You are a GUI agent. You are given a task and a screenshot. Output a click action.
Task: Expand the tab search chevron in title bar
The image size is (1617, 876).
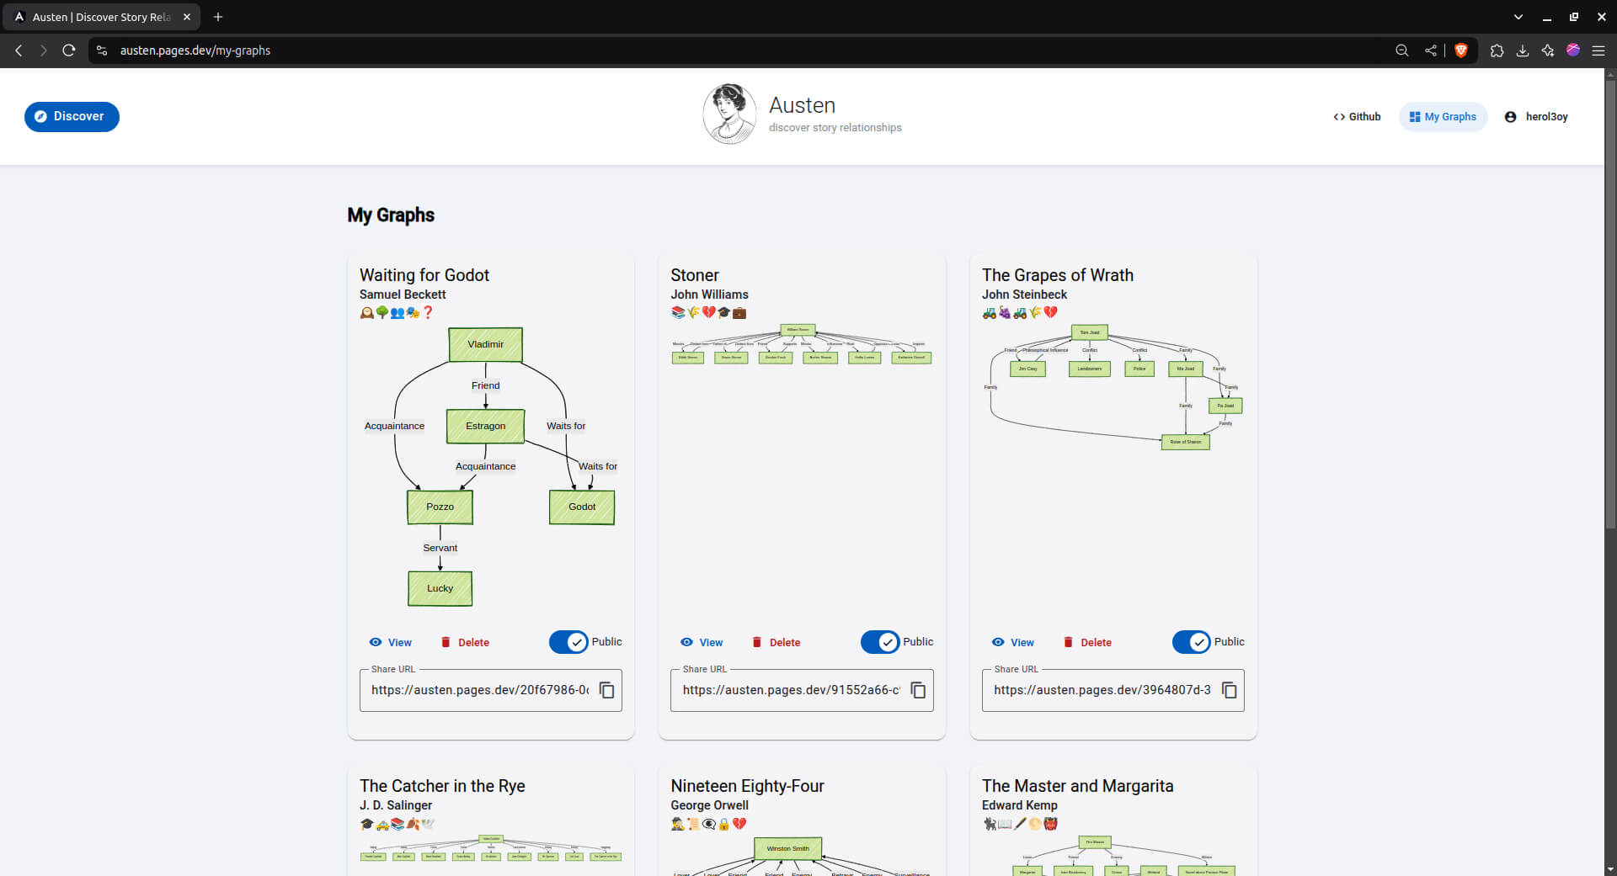(1518, 17)
